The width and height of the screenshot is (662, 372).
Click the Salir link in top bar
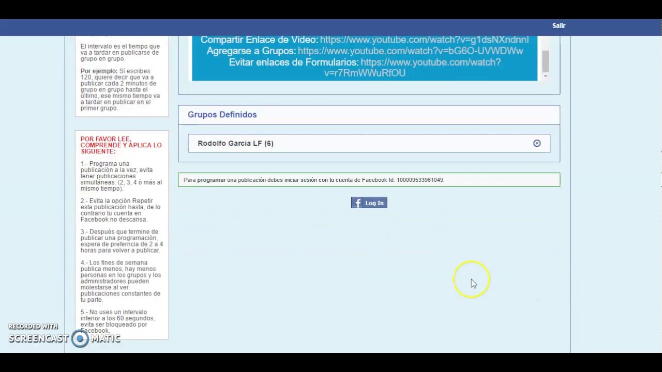point(559,25)
